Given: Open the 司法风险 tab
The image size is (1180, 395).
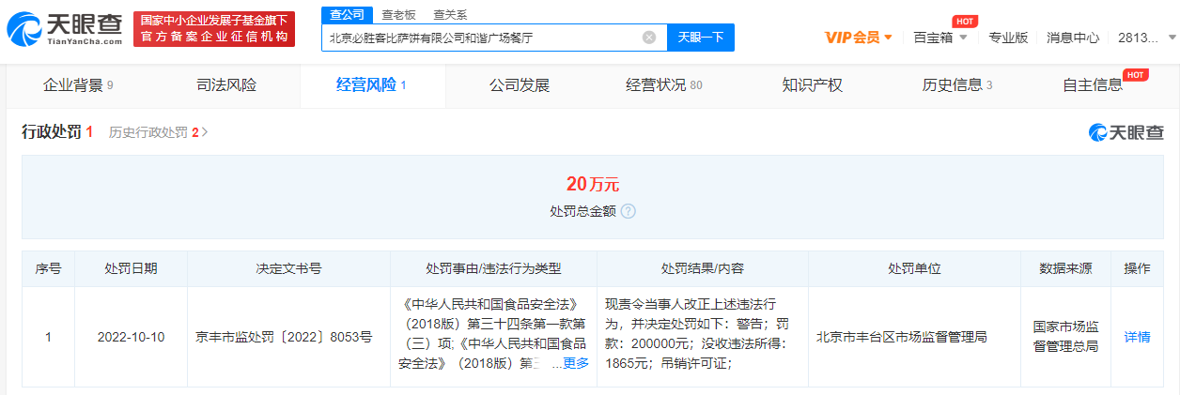Looking at the screenshot, I should (226, 85).
